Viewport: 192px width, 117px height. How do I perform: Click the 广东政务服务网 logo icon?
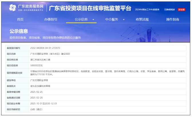[13, 8]
